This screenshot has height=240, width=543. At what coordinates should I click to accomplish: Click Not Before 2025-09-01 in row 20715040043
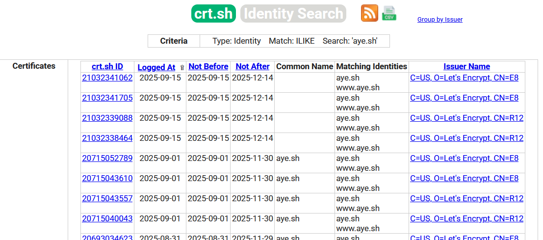(x=208, y=218)
